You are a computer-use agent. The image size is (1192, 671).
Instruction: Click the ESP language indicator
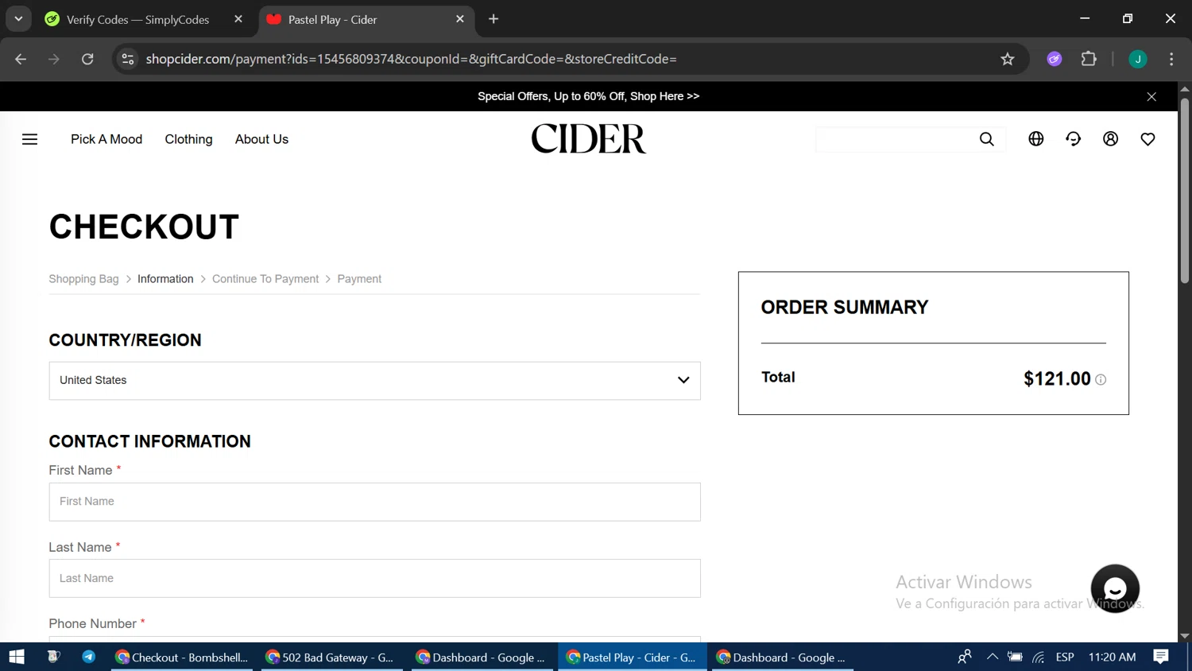tap(1065, 657)
